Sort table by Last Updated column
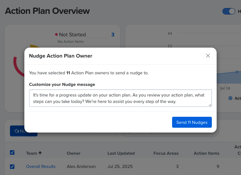This screenshot has width=241, height=175. click(x=121, y=153)
